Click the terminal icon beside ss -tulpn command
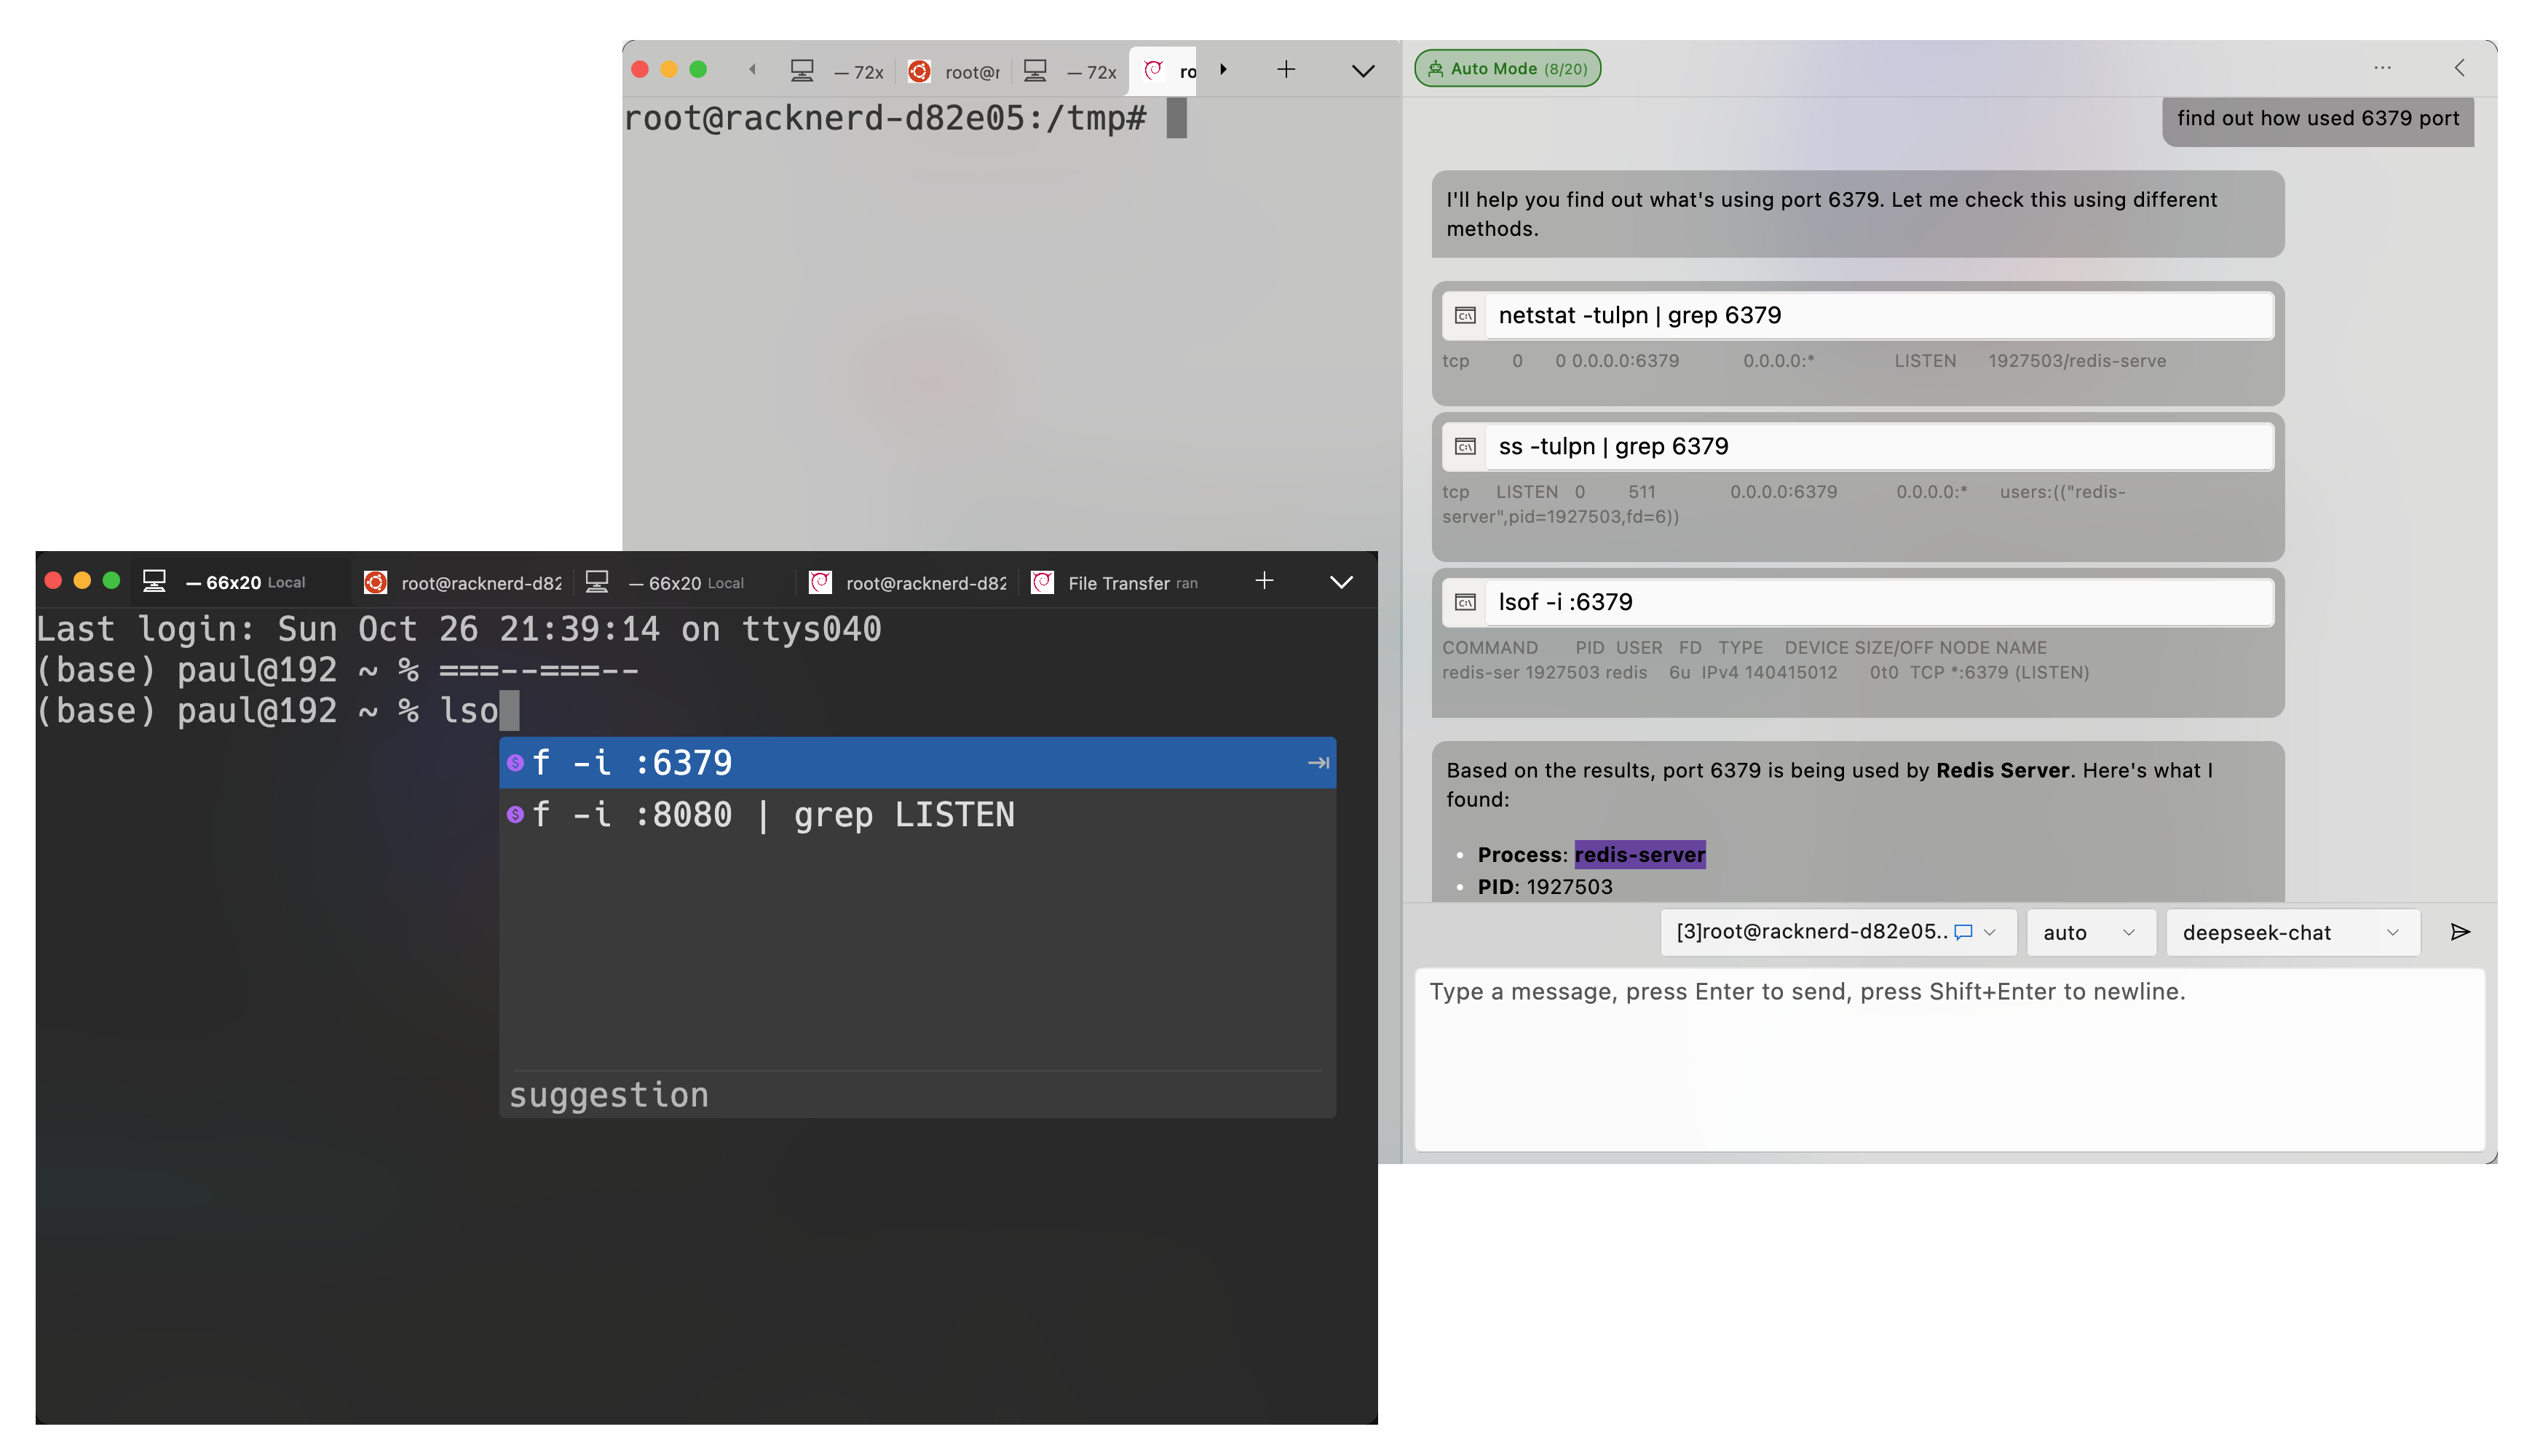2548x1456 pixels. tap(1465, 447)
